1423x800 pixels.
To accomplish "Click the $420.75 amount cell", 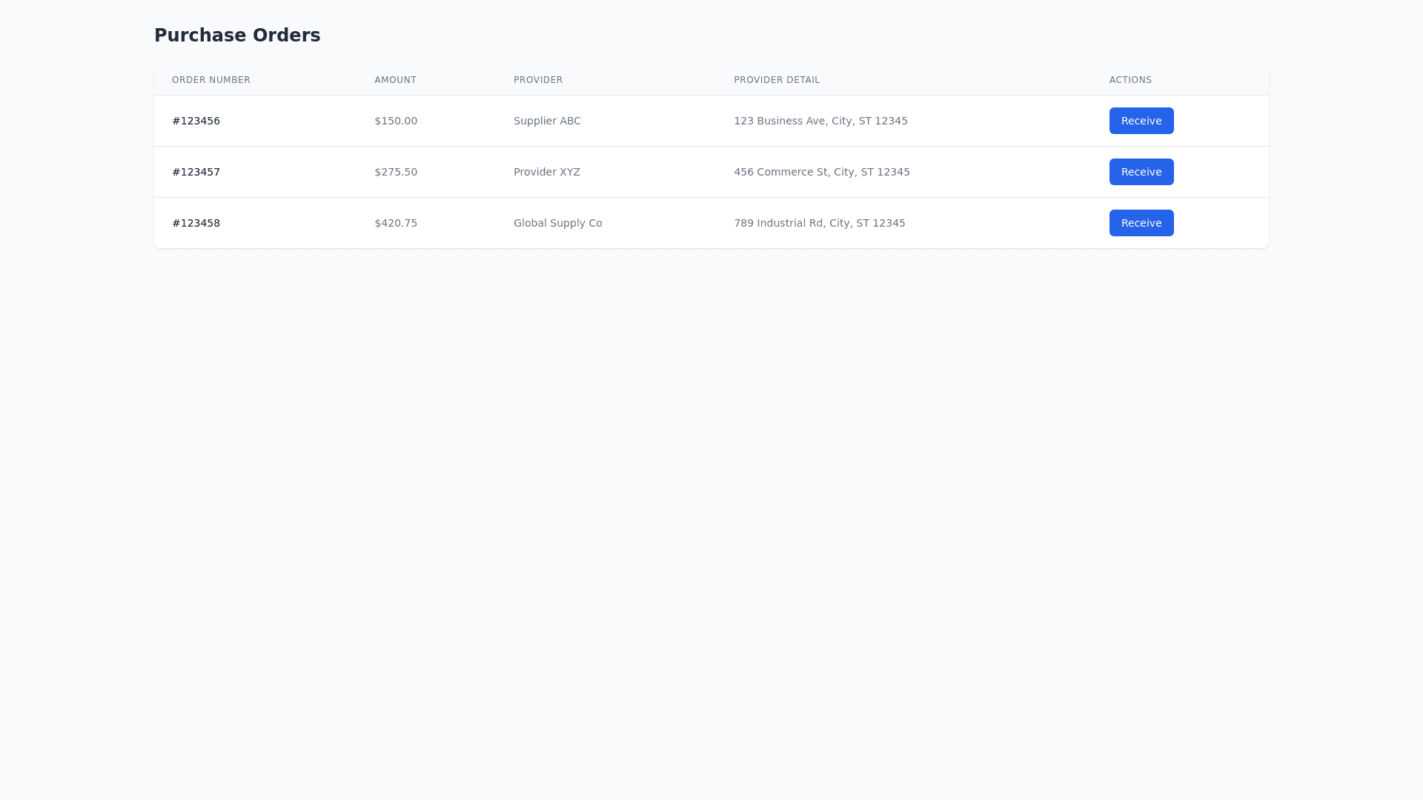I will (x=396, y=223).
